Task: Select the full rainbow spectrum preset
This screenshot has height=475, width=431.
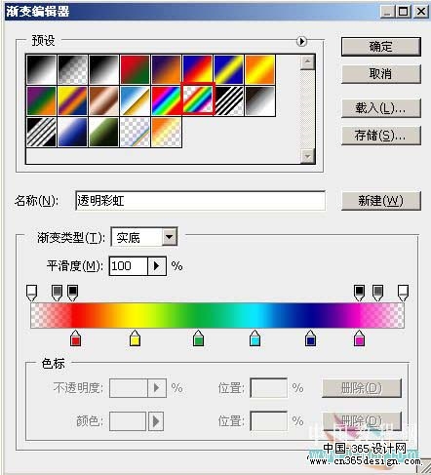Action: click(167, 100)
